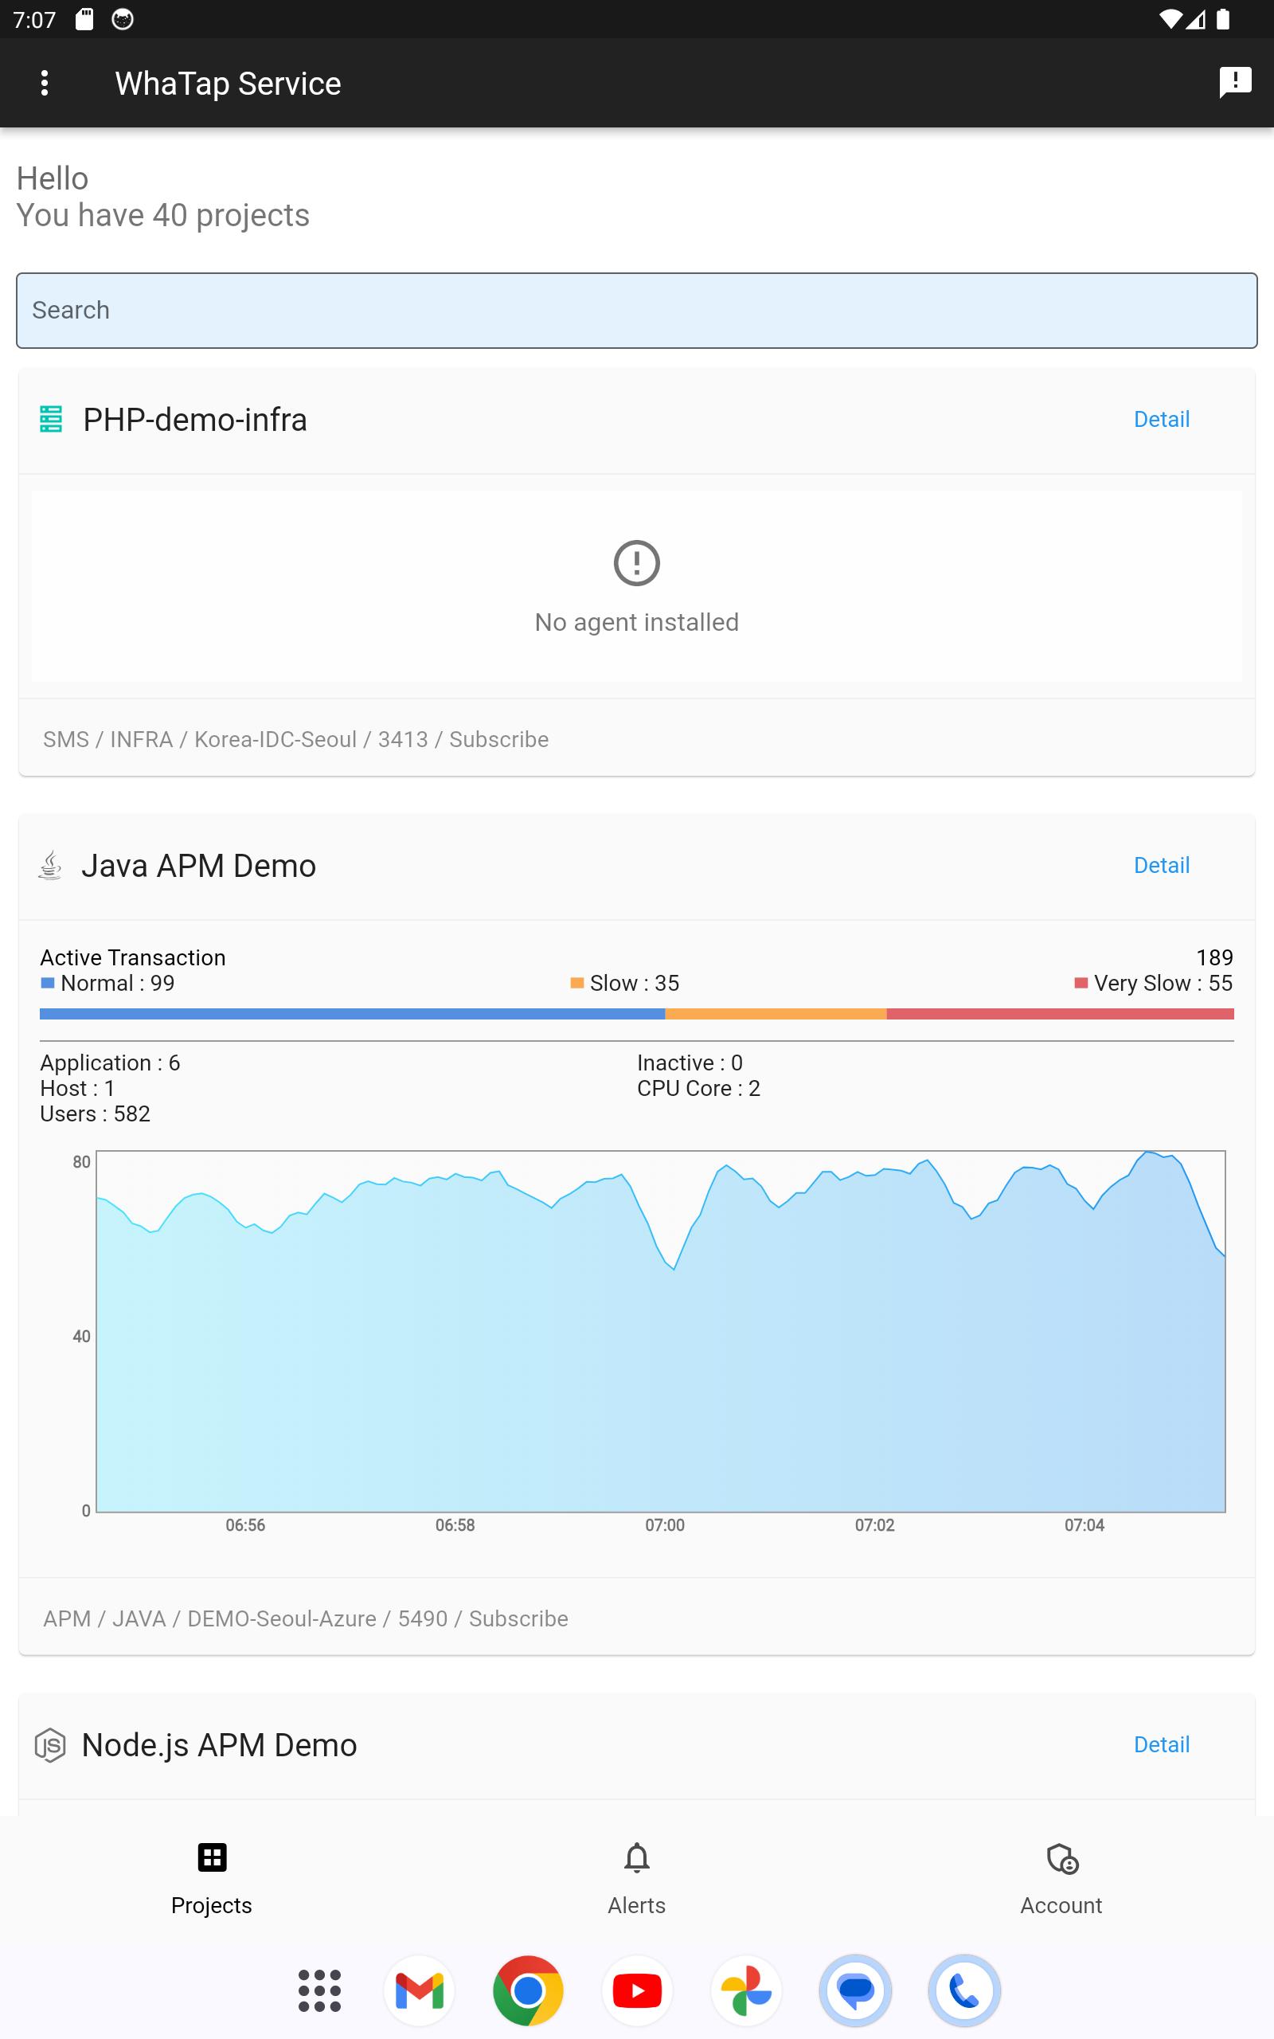1274x2039 pixels.
Task: Tap the 07:04 chart axis label
Action: point(1084,1525)
